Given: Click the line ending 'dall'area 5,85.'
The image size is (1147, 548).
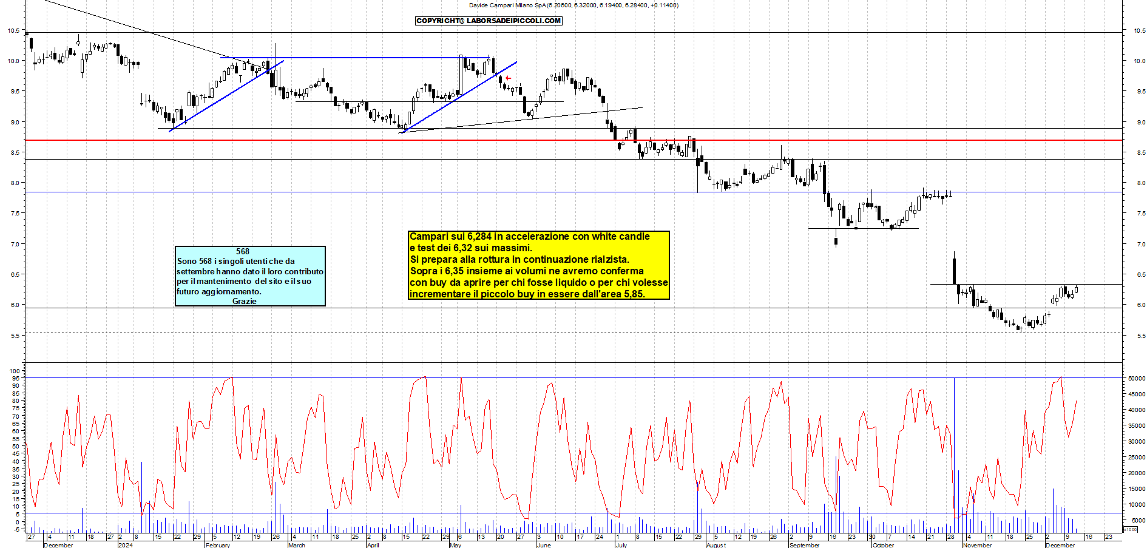Looking at the screenshot, I should point(527,294).
